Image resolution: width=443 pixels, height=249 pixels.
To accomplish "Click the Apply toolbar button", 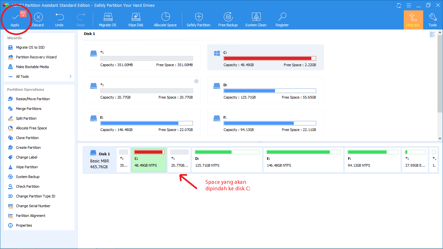I will coord(15,20).
